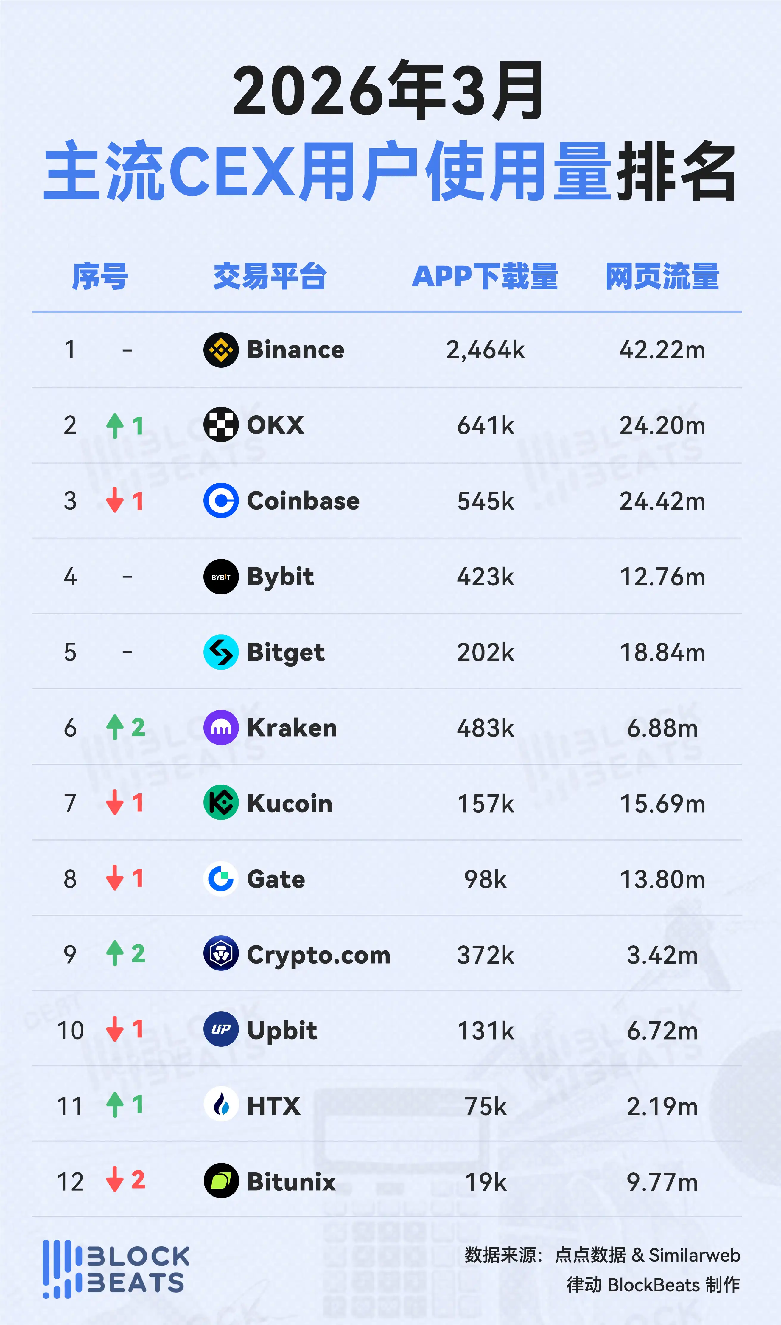The height and width of the screenshot is (1325, 781).
Task: Click the Binance 2,464k download figure
Action: tap(485, 350)
